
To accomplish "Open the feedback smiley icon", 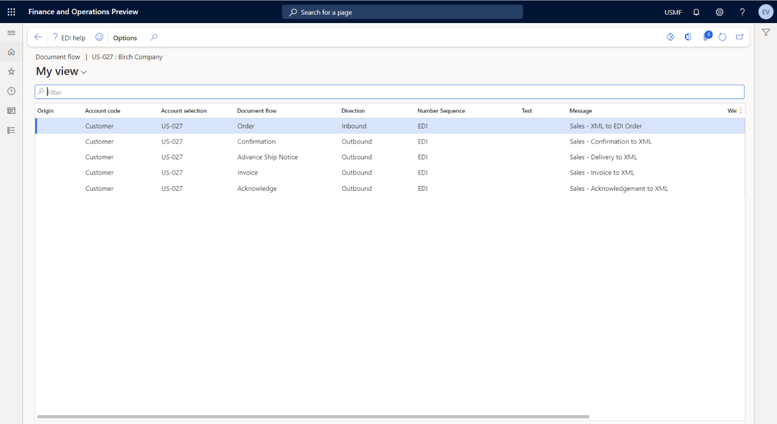I will click(99, 37).
